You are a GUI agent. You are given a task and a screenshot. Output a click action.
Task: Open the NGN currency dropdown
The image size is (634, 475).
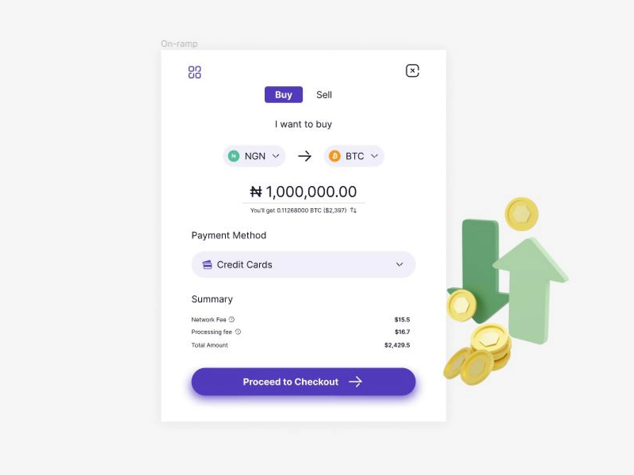point(254,156)
